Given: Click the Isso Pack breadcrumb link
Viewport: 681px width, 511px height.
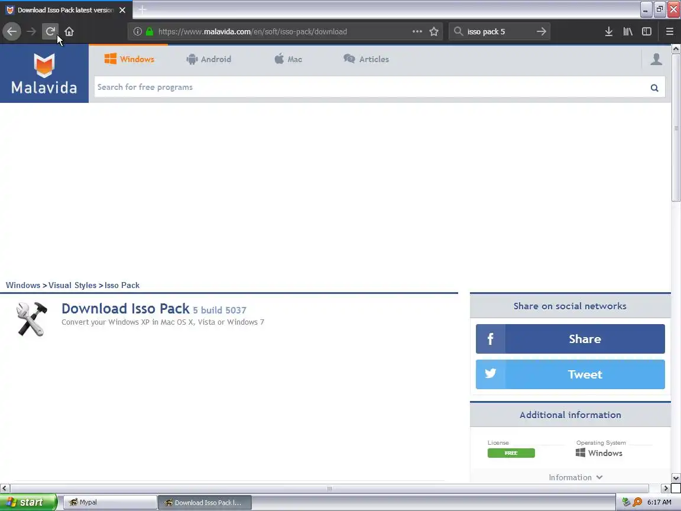Looking at the screenshot, I should pos(122,286).
